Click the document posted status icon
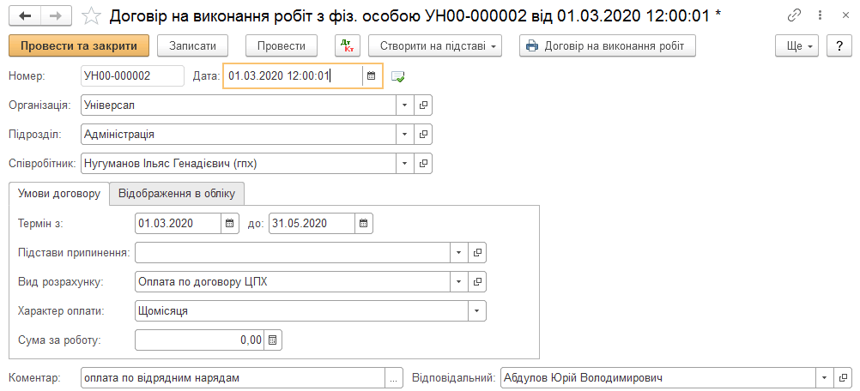The image size is (860, 391). (397, 76)
